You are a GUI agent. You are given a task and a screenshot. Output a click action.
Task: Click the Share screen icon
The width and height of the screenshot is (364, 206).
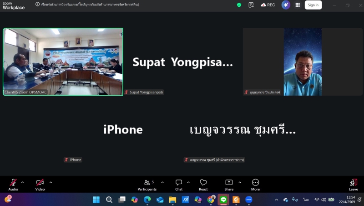(x=229, y=183)
